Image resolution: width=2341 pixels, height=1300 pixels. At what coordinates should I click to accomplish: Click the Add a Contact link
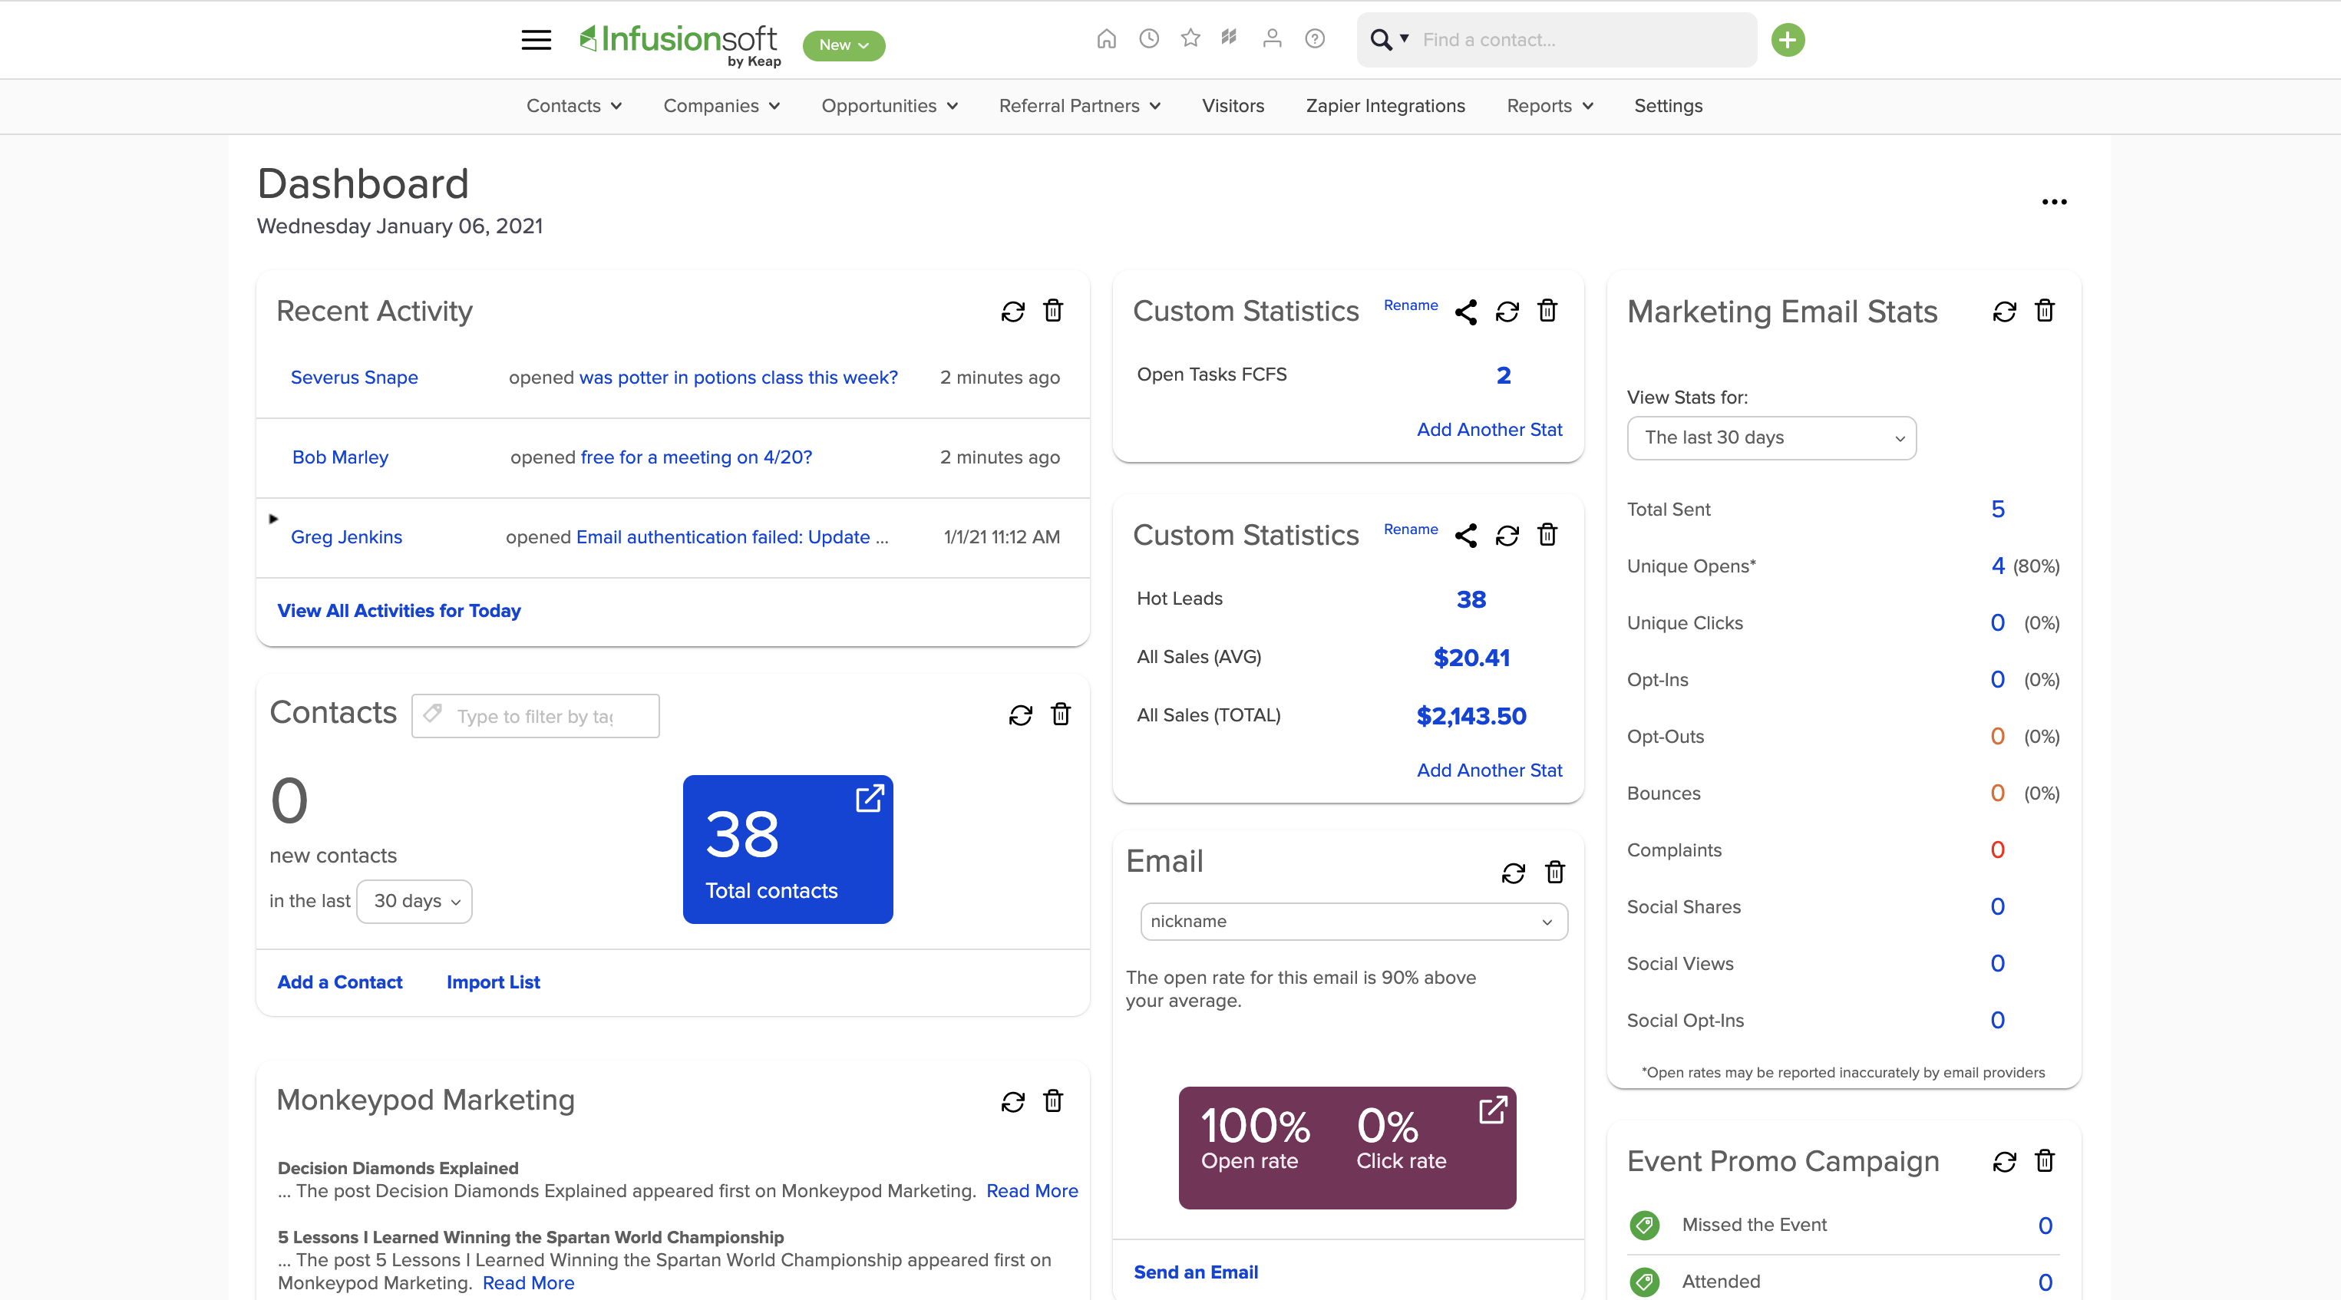(338, 982)
